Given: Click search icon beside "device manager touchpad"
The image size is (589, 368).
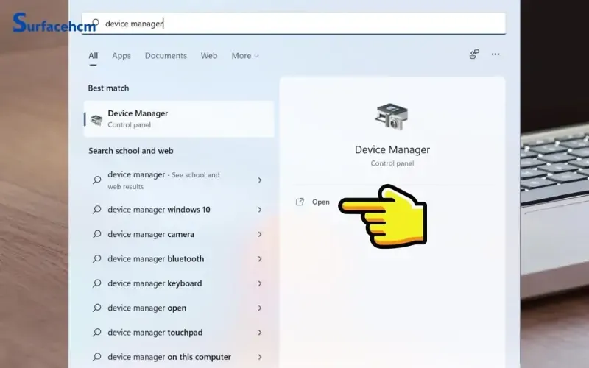Looking at the screenshot, I should click(97, 333).
